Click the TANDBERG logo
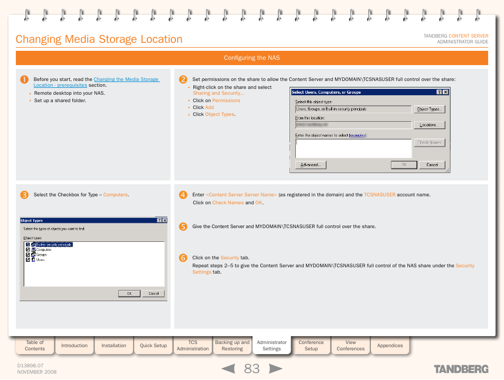 click(461, 369)
